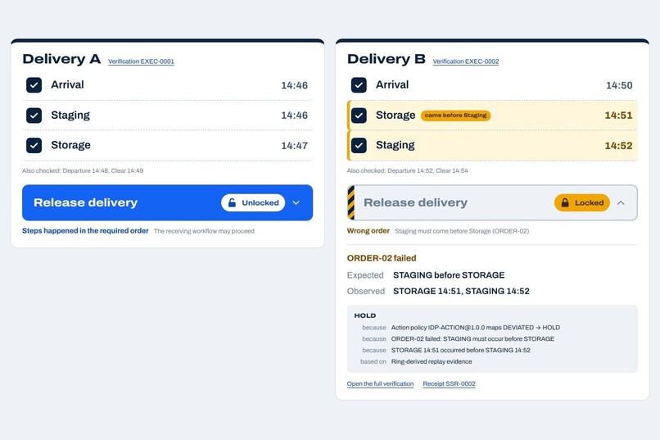
Task: Click the 14:46 time on Delivery A Staging row
Action: coord(294,116)
